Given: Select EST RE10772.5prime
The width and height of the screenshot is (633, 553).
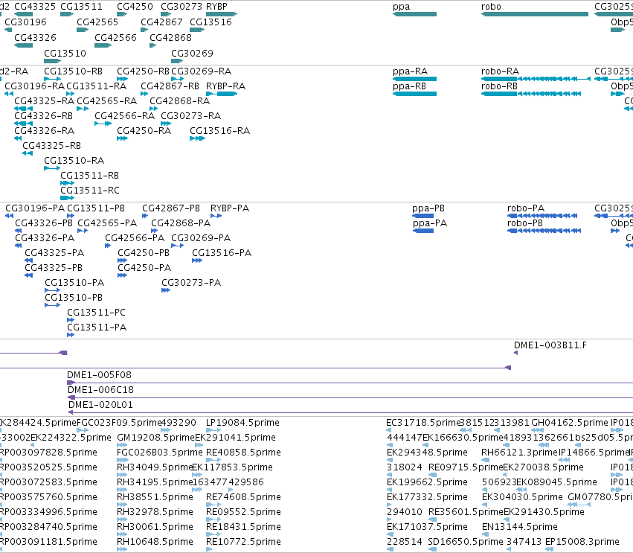Looking at the screenshot, I should point(209,549).
